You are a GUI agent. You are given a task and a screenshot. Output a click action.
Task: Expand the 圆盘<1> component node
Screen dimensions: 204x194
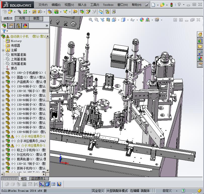coord(3,77)
